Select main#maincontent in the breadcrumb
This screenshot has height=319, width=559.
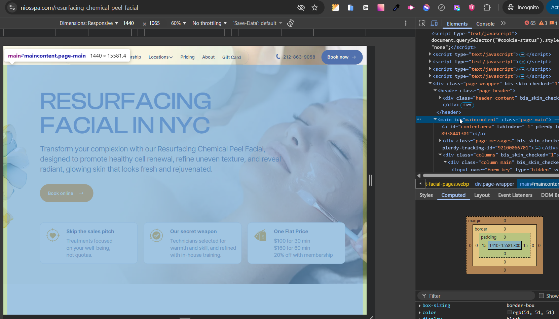pos(539,184)
